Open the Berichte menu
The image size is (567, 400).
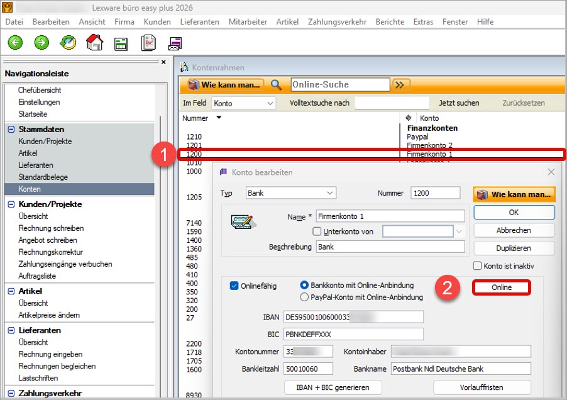[x=390, y=21]
